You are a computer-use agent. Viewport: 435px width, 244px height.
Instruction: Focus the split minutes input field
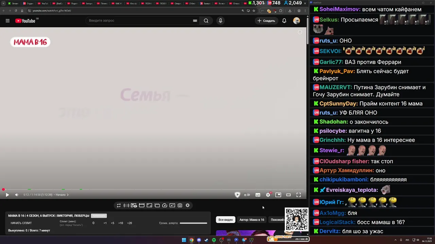pyautogui.click(x=93, y=223)
